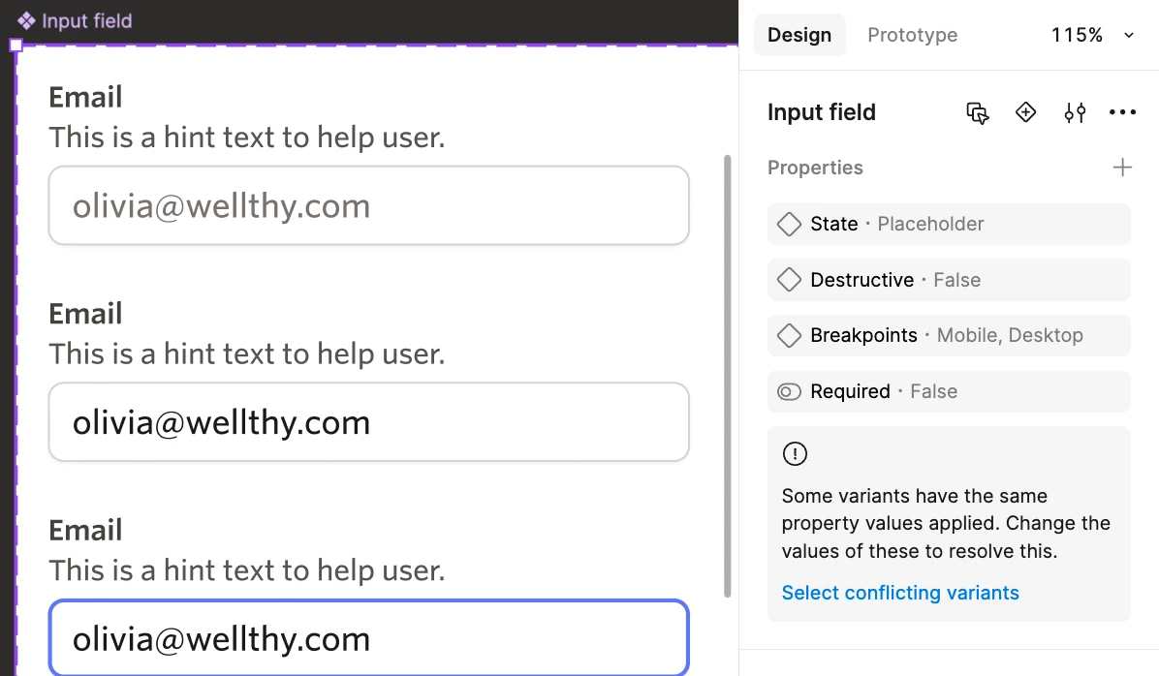The image size is (1159, 676).
Task: Click the Required boolean toggle icon
Action: pyautogui.click(x=790, y=391)
